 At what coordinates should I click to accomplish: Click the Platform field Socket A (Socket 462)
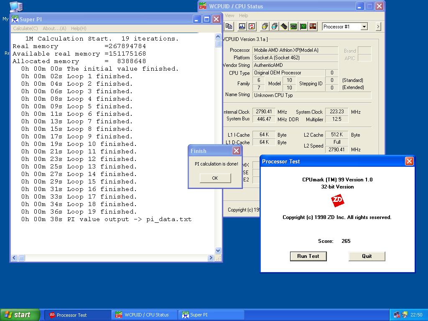(x=295, y=58)
